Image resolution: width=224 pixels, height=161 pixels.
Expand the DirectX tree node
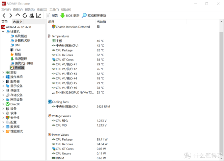click(x=3, y=104)
